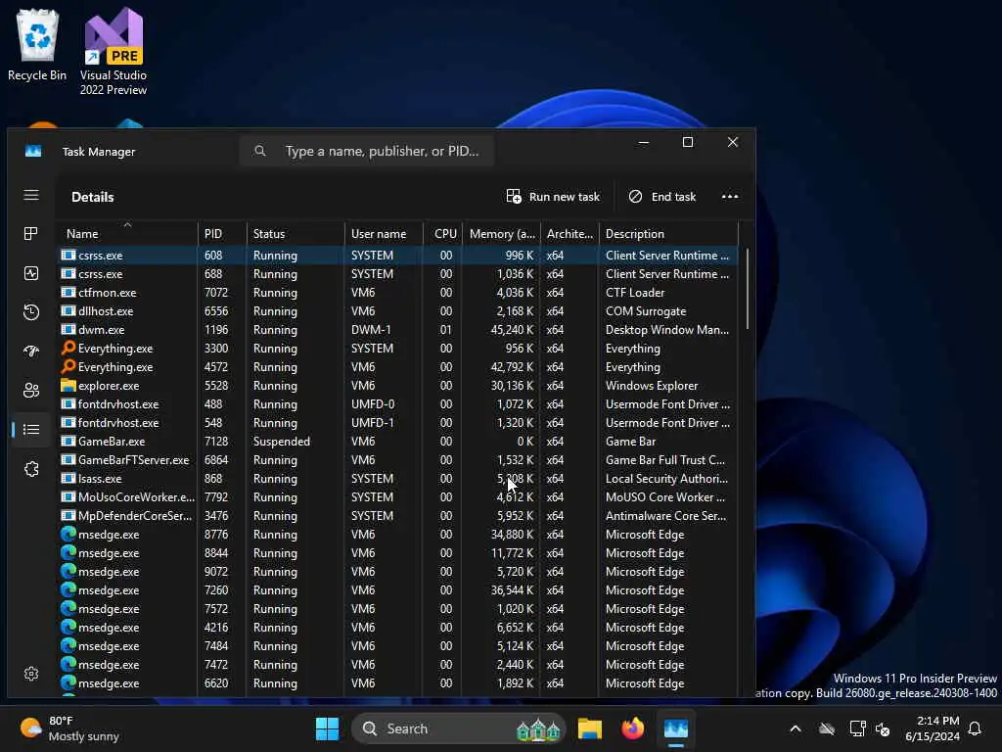Image resolution: width=1002 pixels, height=752 pixels.
Task: Click the Task Manager app icon in title bar
Action: (x=33, y=151)
